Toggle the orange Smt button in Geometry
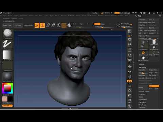 pyautogui.click(x=154, y=86)
